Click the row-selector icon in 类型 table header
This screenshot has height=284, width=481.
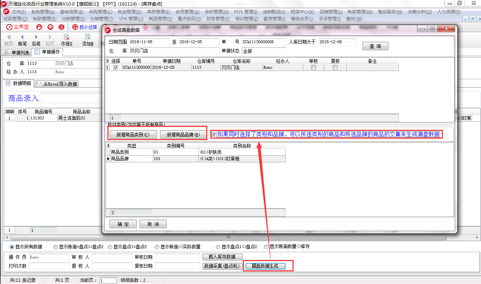[x=108, y=146]
